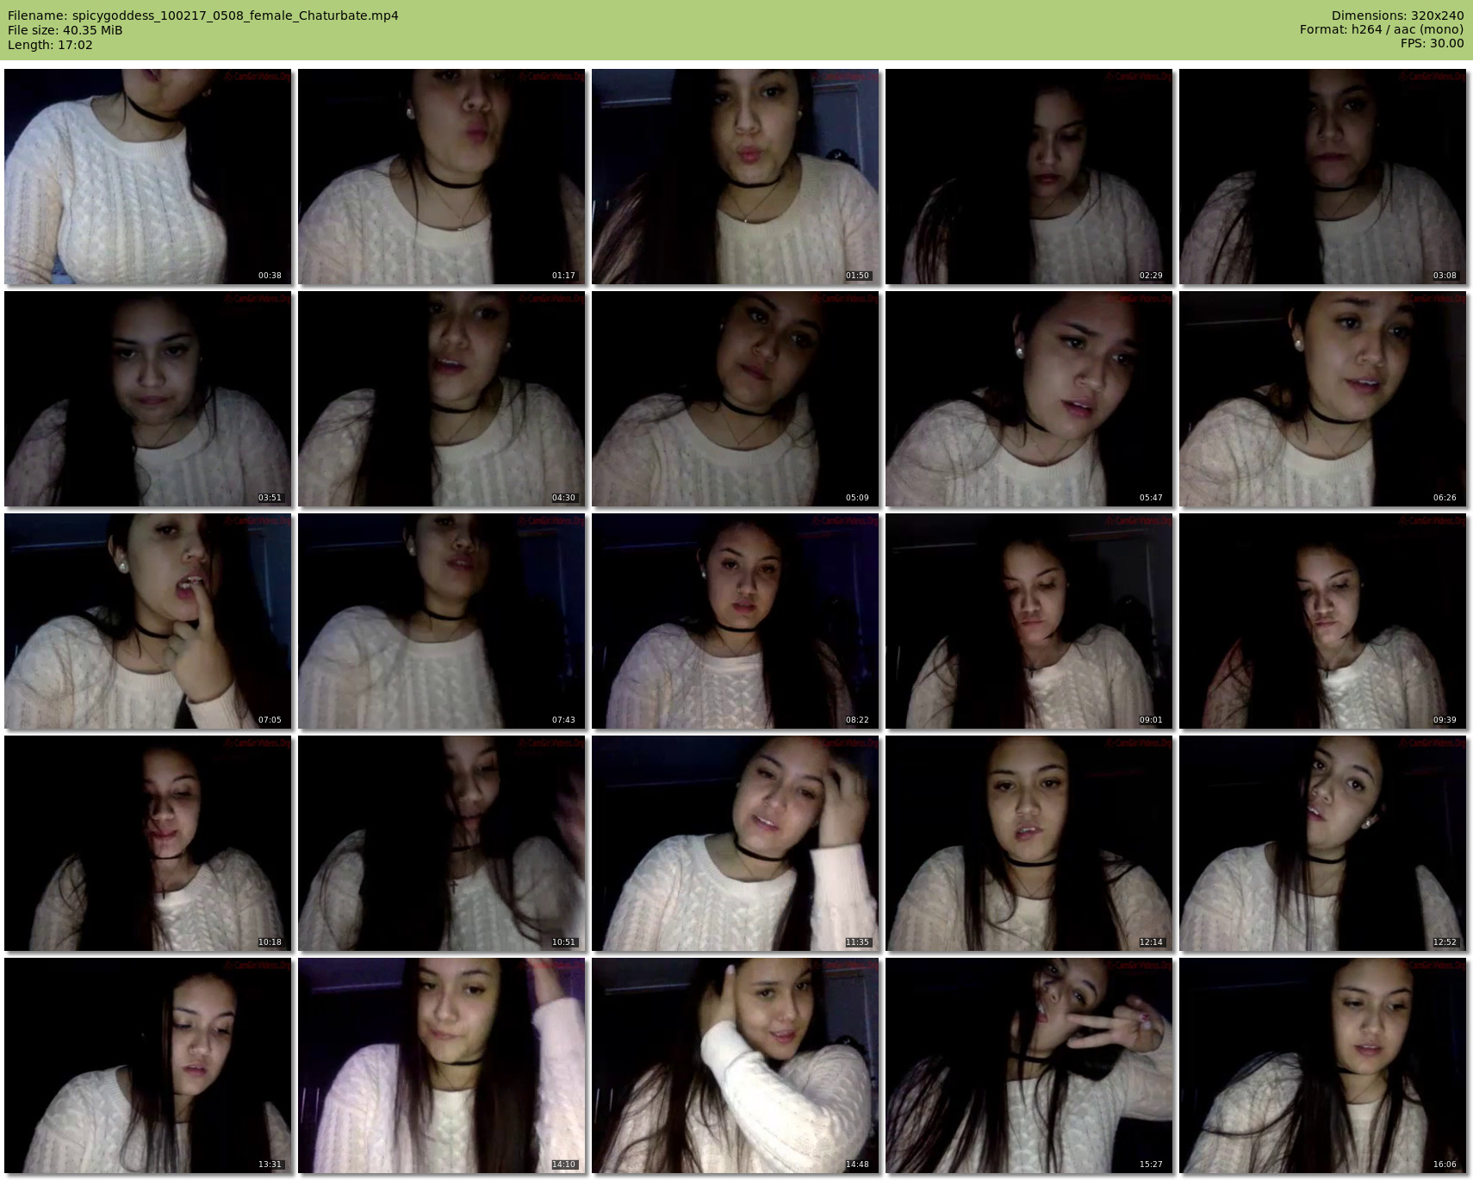Open the 15:27 frame thumbnail
This screenshot has width=1473, height=1180.
point(1029,1065)
